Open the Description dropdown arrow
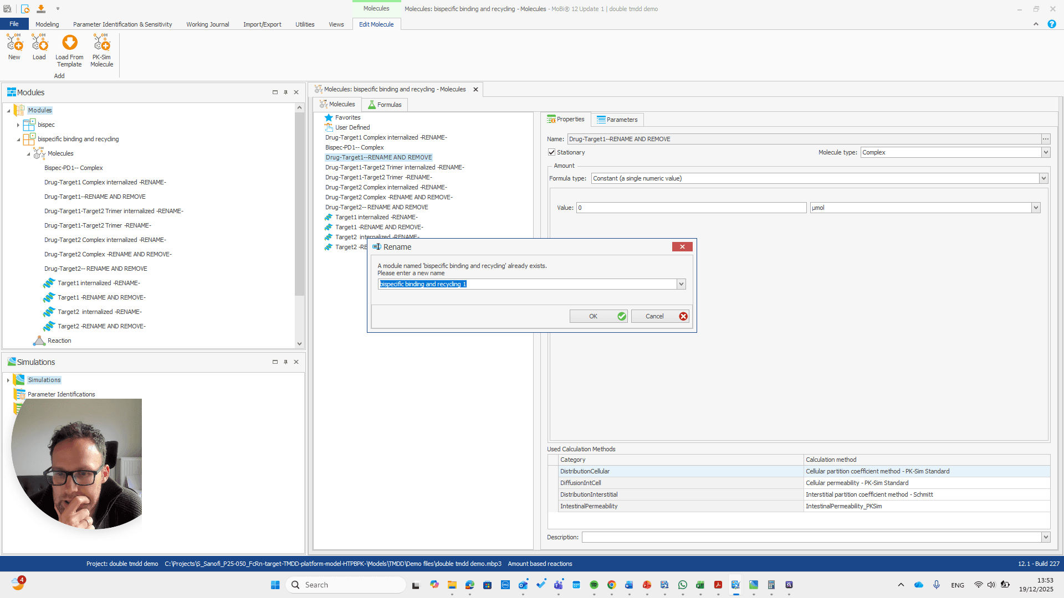Screen dimensions: 1064x598 (1046, 537)
